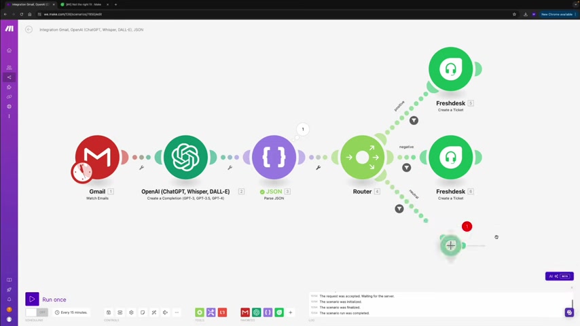Click the log panel scrollbar
580x326 pixels.
[x=573, y=304]
